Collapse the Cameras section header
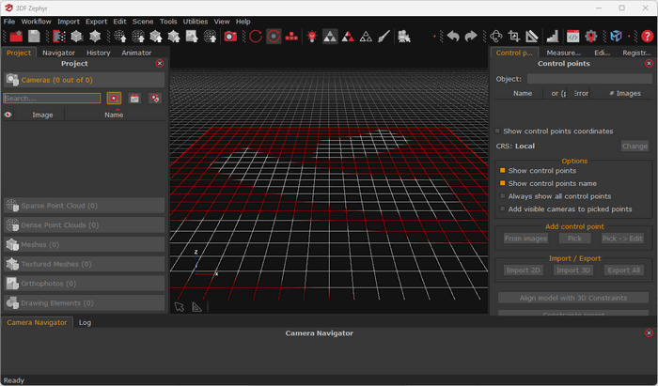The width and height of the screenshot is (658, 386). coord(85,81)
